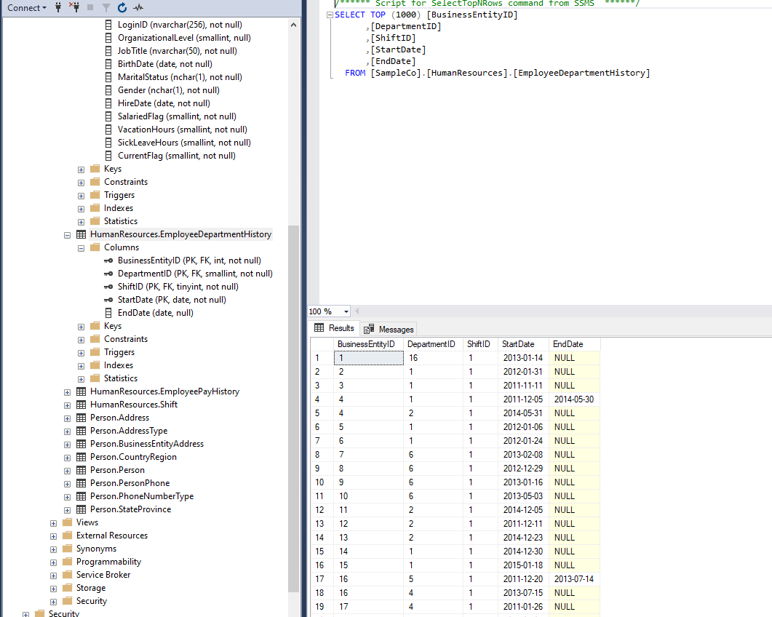Click the Columns folder icon
The width and height of the screenshot is (772, 617).
pos(95,247)
